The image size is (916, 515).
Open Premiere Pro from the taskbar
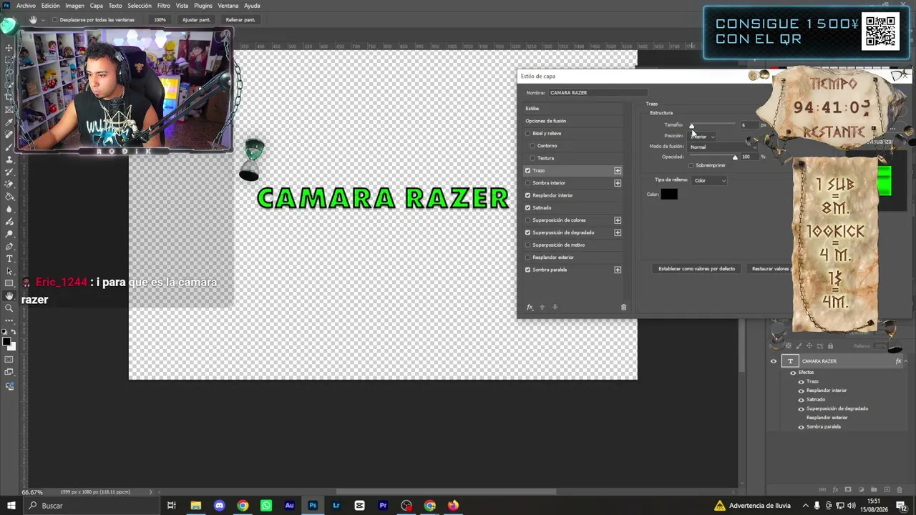pyautogui.click(x=383, y=506)
